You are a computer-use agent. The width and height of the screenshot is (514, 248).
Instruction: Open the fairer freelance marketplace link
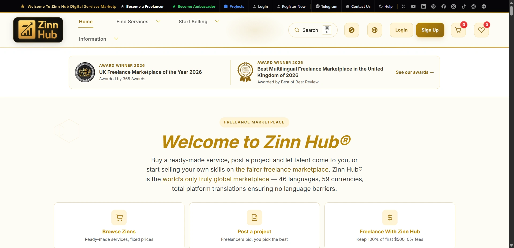click(x=282, y=169)
